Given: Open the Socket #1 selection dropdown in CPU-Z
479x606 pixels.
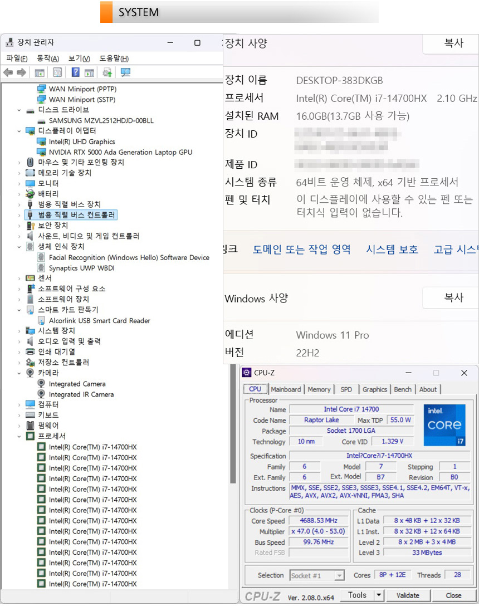Looking at the screenshot, I should coord(316,575).
